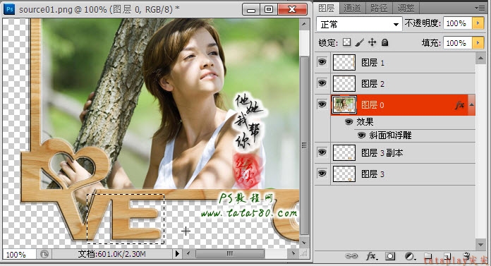Enable lock image pixels brush icon

[360, 42]
